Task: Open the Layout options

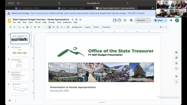Action: (x=87, y=27)
